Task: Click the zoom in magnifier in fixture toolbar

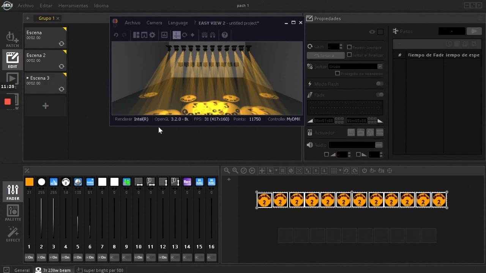Action: 235,171
